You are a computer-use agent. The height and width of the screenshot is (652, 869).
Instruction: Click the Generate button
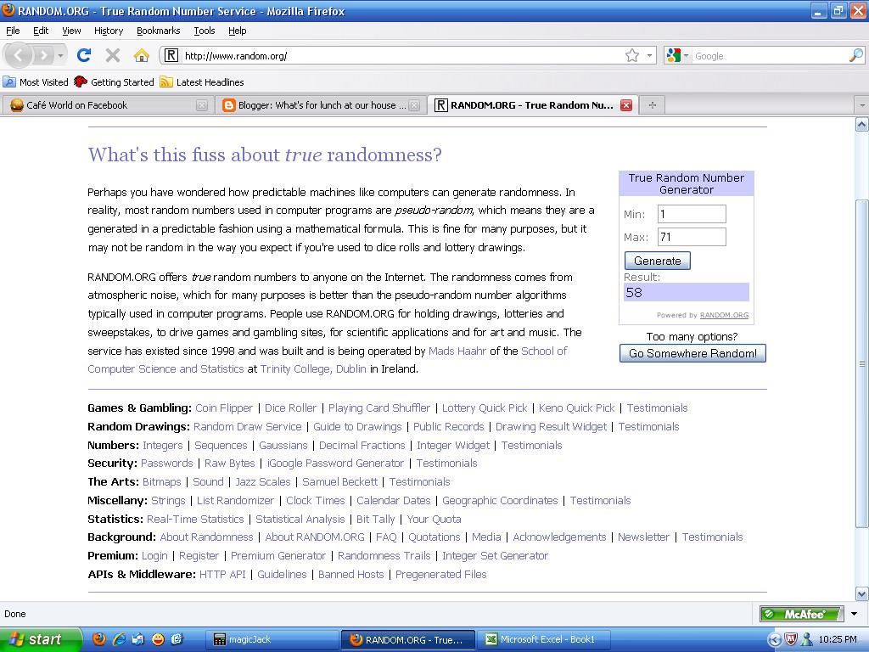[658, 261]
